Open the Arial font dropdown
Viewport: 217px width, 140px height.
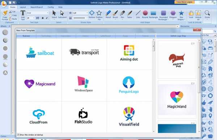tap(38, 13)
